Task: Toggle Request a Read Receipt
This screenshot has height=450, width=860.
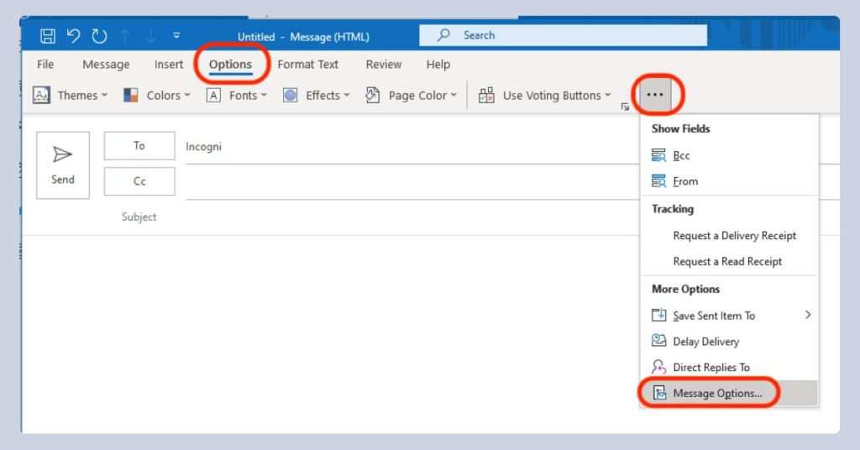Action: (x=727, y=262)
